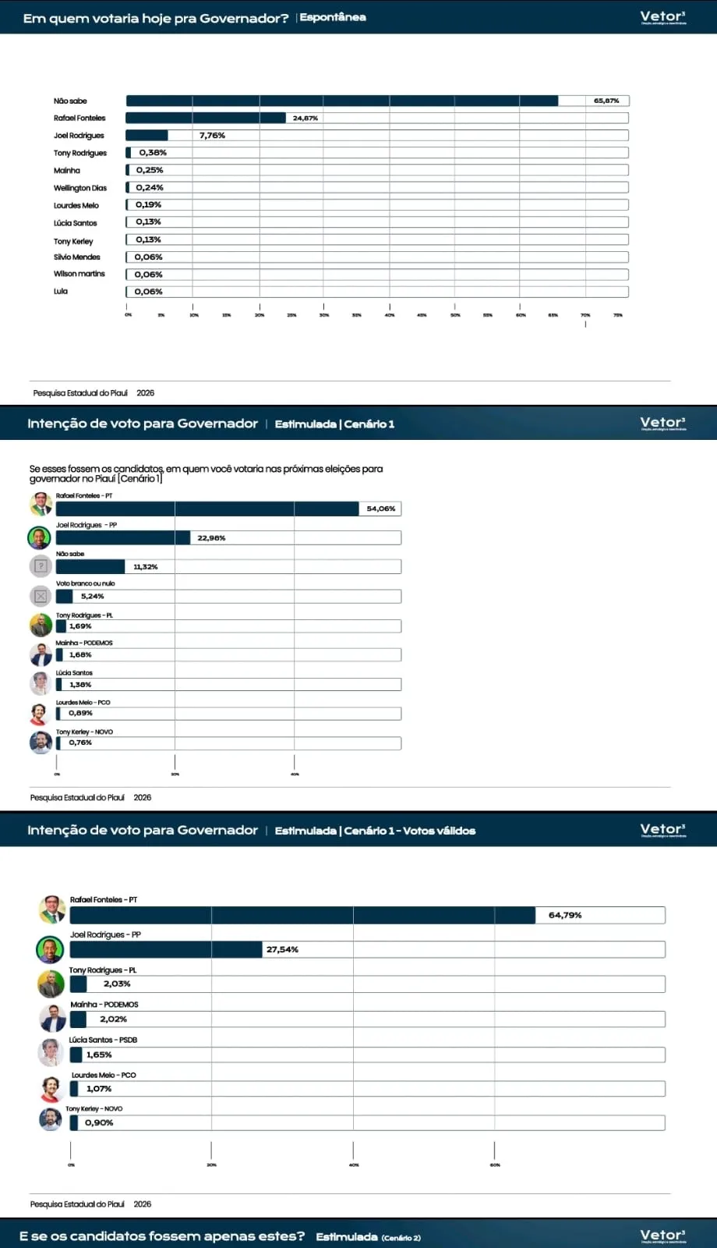The width and height of the screenshot is (717, 1248).
Task: Click the Rafael Fonteles 24,87% bar in Espontânea
Action: (x=206, y=118)
